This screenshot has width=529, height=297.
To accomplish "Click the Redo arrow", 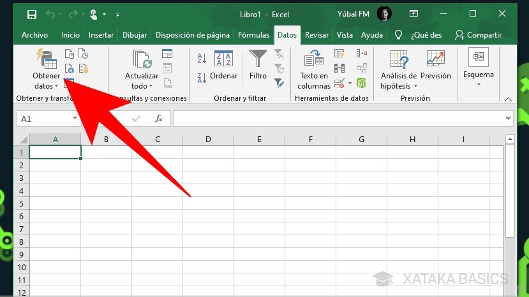I will pyautogui.click(x=73, y=15).
